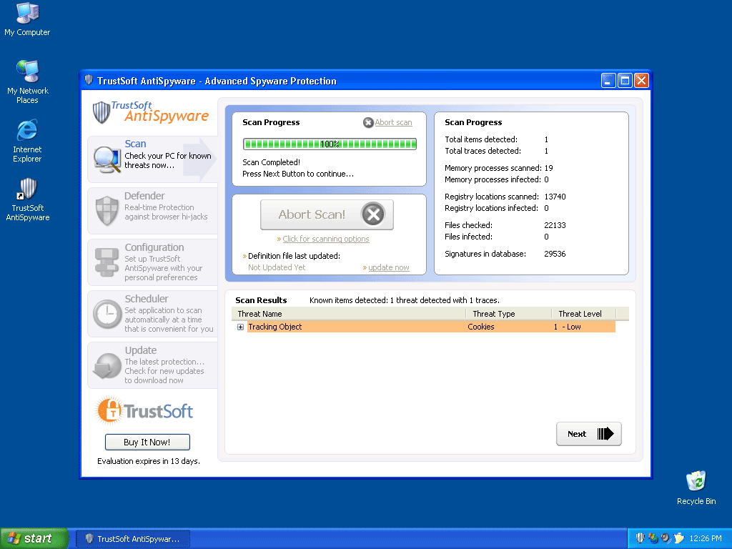Expand the Tracking Object threat entry
The height and width of the screenshot is (549, 732).
point(241,327)
